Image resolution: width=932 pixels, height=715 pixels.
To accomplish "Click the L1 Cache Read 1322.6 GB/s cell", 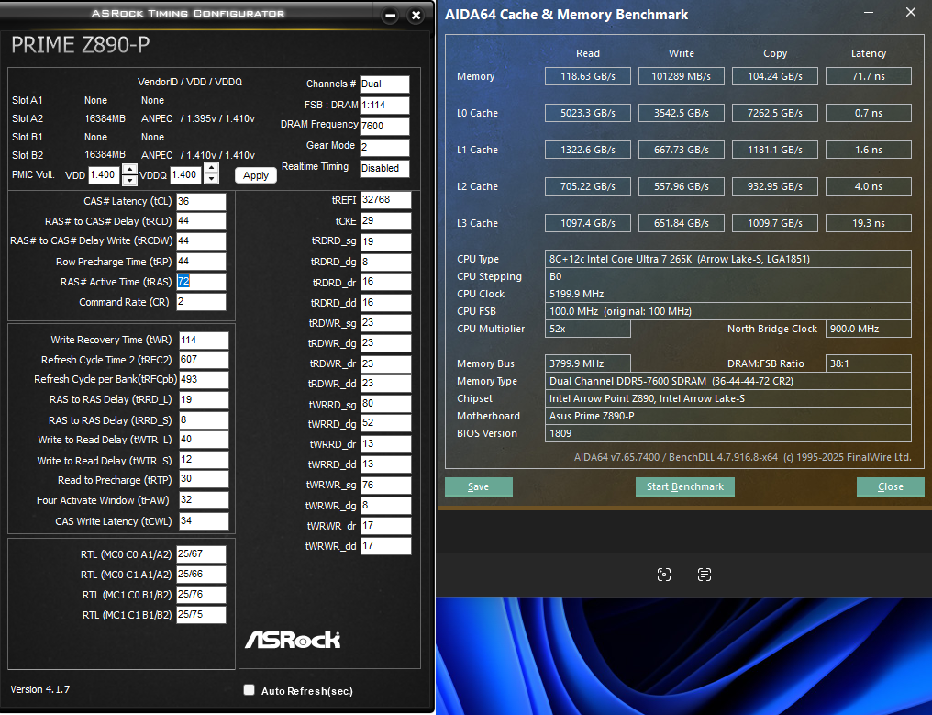I will (588, 150).
